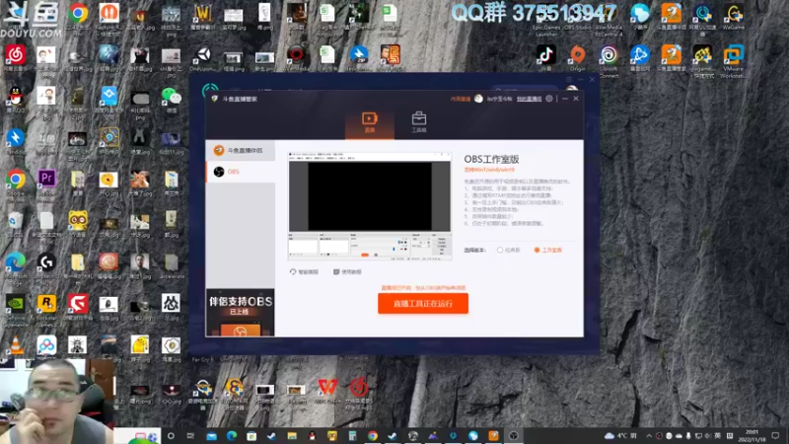Open the notification center icon
Viewport: 789px width, 444px height.
click(x=775, y=436)
